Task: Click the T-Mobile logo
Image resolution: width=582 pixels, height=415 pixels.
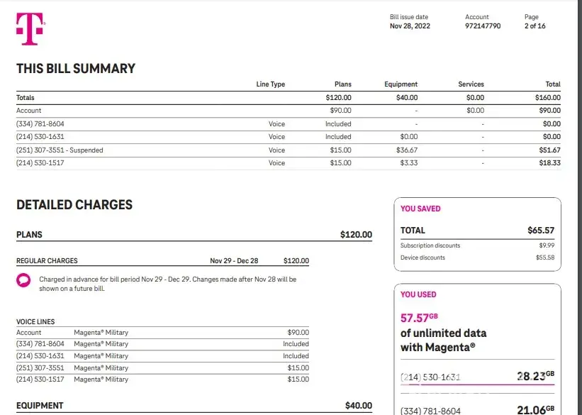Action: click(x=30, y=29)
